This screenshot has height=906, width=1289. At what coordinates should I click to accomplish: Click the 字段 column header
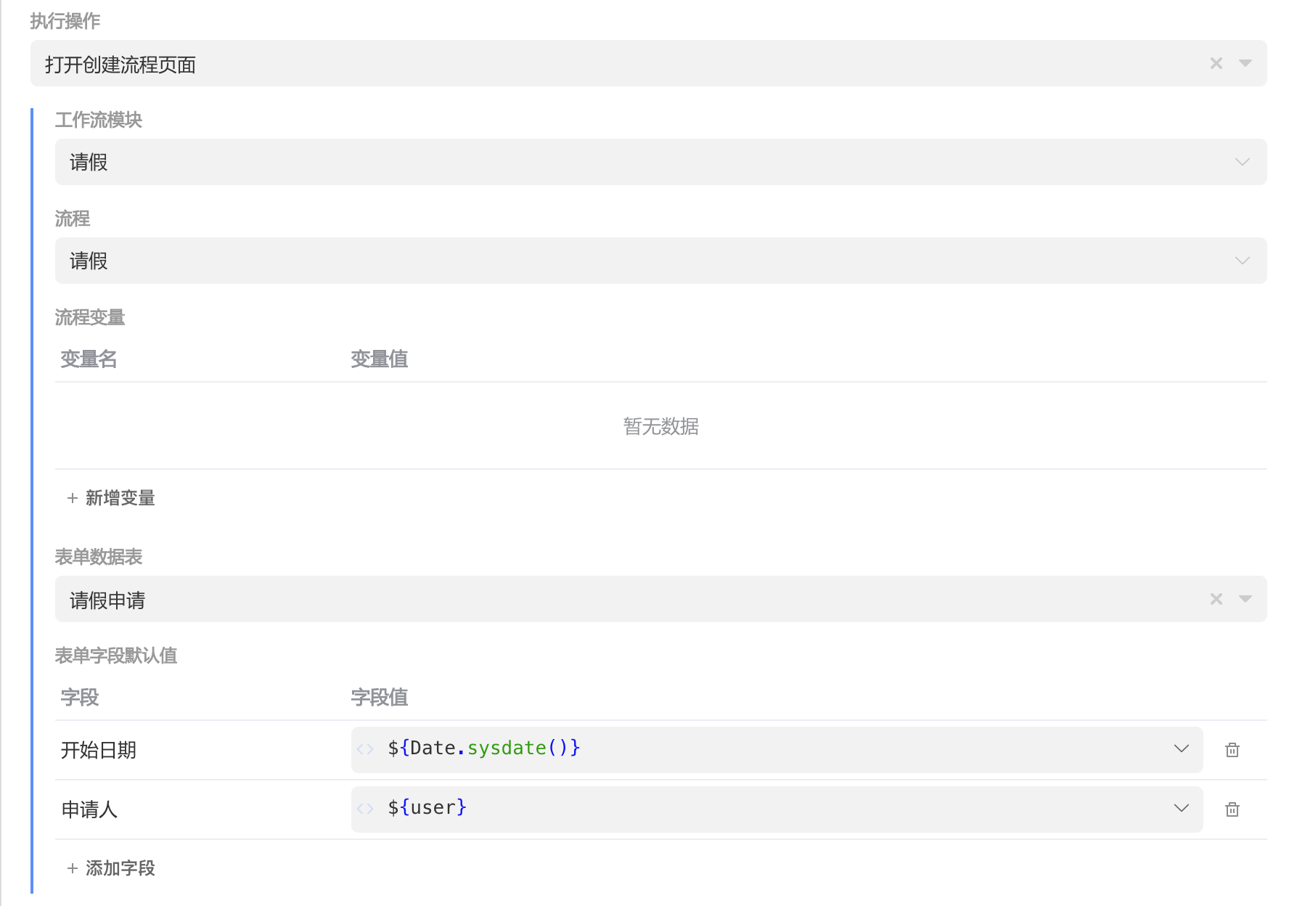80,698
